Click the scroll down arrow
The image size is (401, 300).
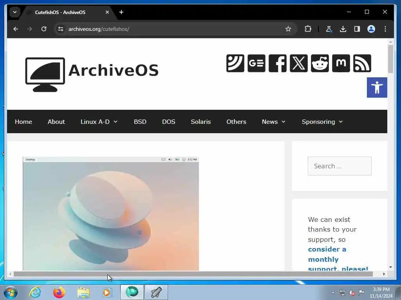coord(390,267)
